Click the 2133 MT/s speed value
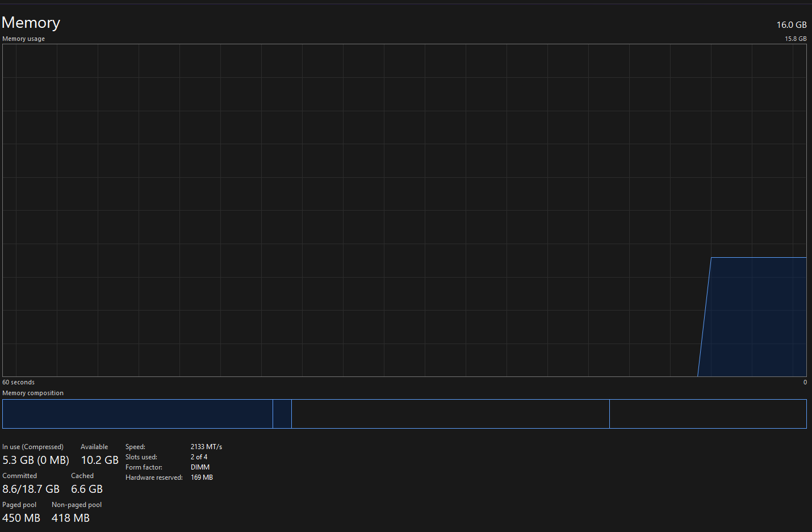This screenshot has width=812, height=532. click(x=206, y=447)
